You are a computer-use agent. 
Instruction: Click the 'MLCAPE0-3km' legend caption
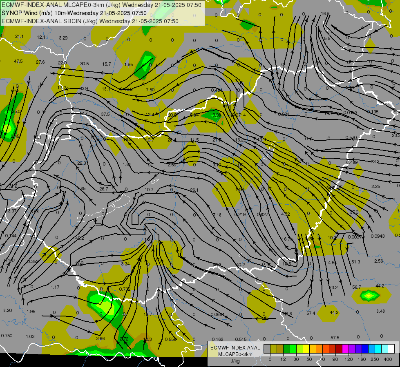235,354
